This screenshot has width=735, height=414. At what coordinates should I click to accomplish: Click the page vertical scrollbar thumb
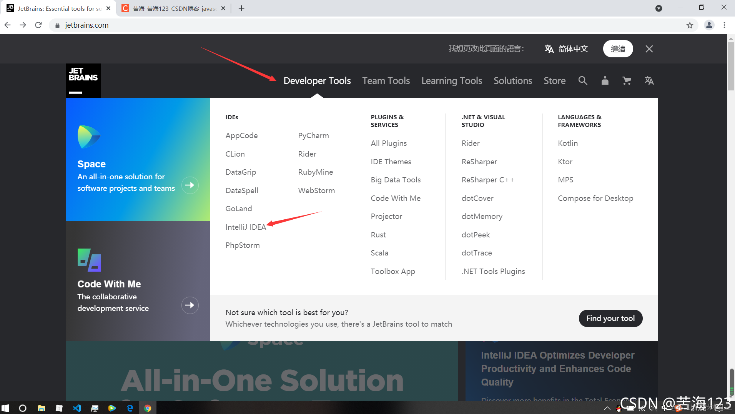pos(731,65)
